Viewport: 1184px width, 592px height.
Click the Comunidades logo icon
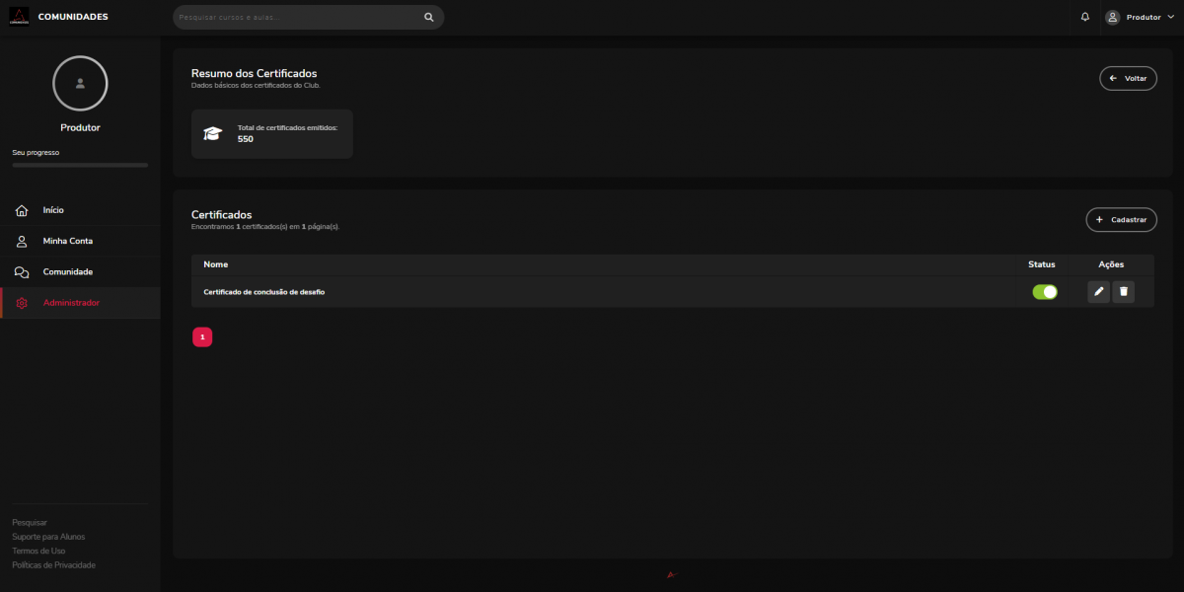click(x=19, y=17)
